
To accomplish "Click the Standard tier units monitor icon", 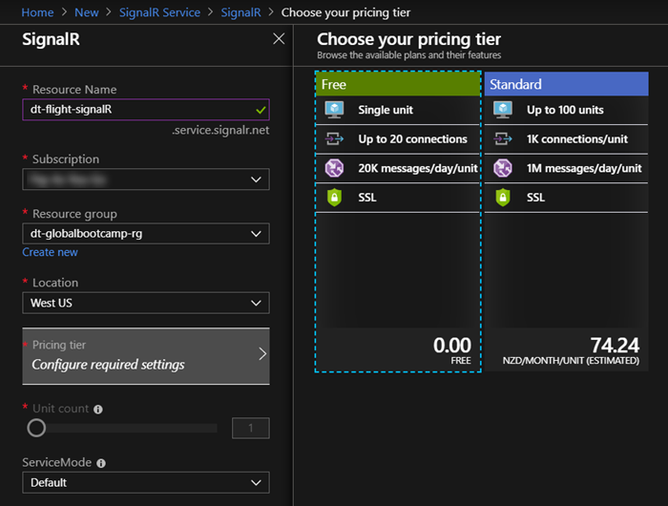I will (503, 110).
